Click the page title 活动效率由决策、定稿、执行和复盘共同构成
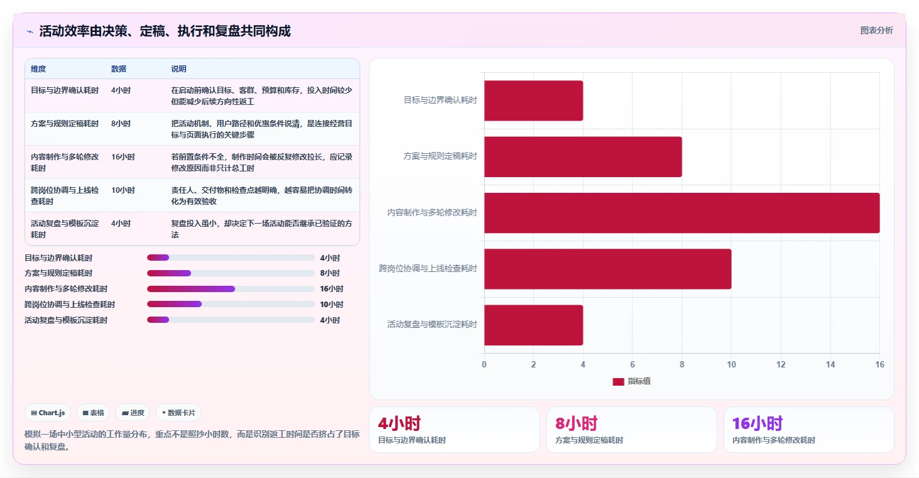The height and width of the screenshot is (478, 919). pyautogui.click(x=165, y=31)
